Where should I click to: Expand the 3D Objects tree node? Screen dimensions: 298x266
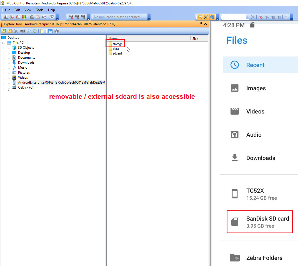(9, 48)
